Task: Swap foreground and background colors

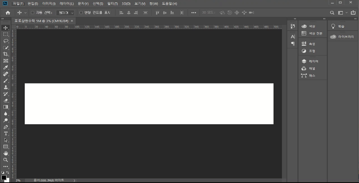Action: pyautogui.click(x=8, y=172)
